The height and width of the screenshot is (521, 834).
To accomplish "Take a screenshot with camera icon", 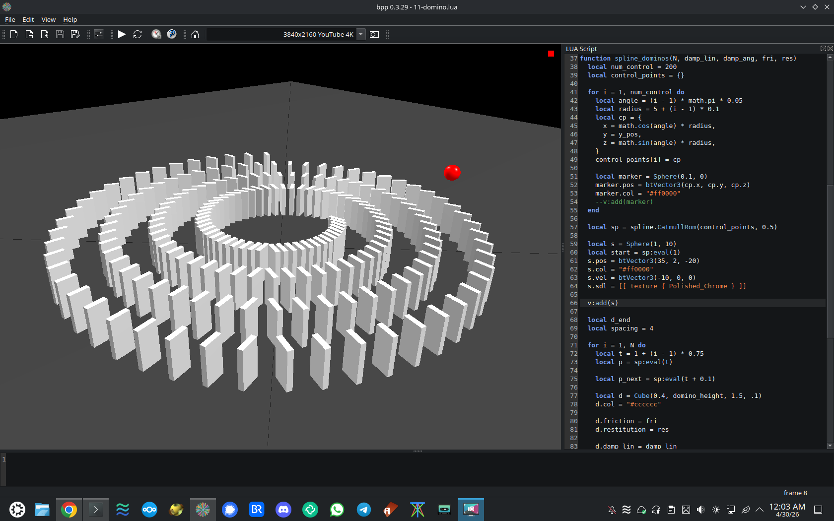I will click(x=374, y=34).
